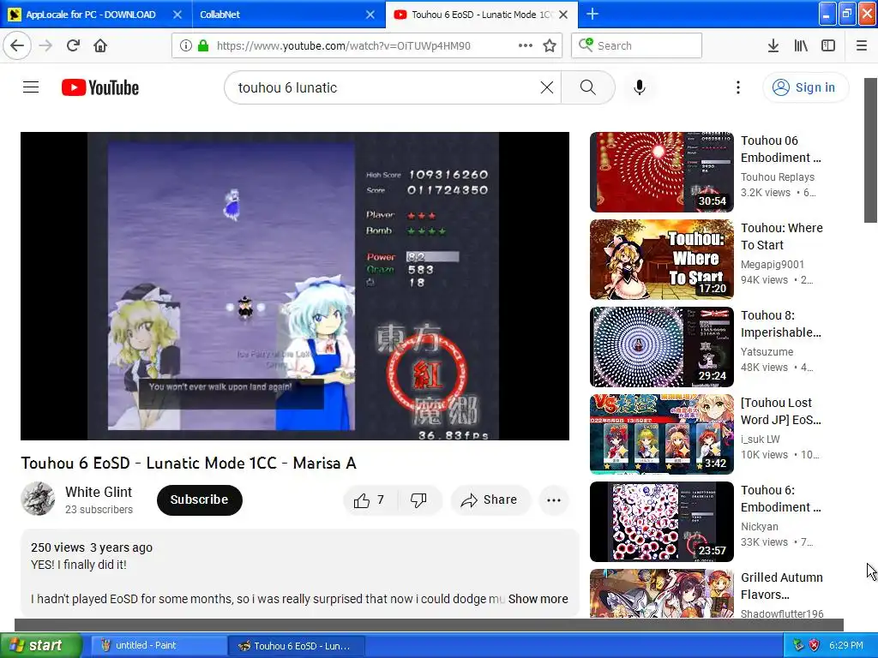Bookmark this page with the star icon
This screenshot has width=878, height=658.
coord(550,45)
